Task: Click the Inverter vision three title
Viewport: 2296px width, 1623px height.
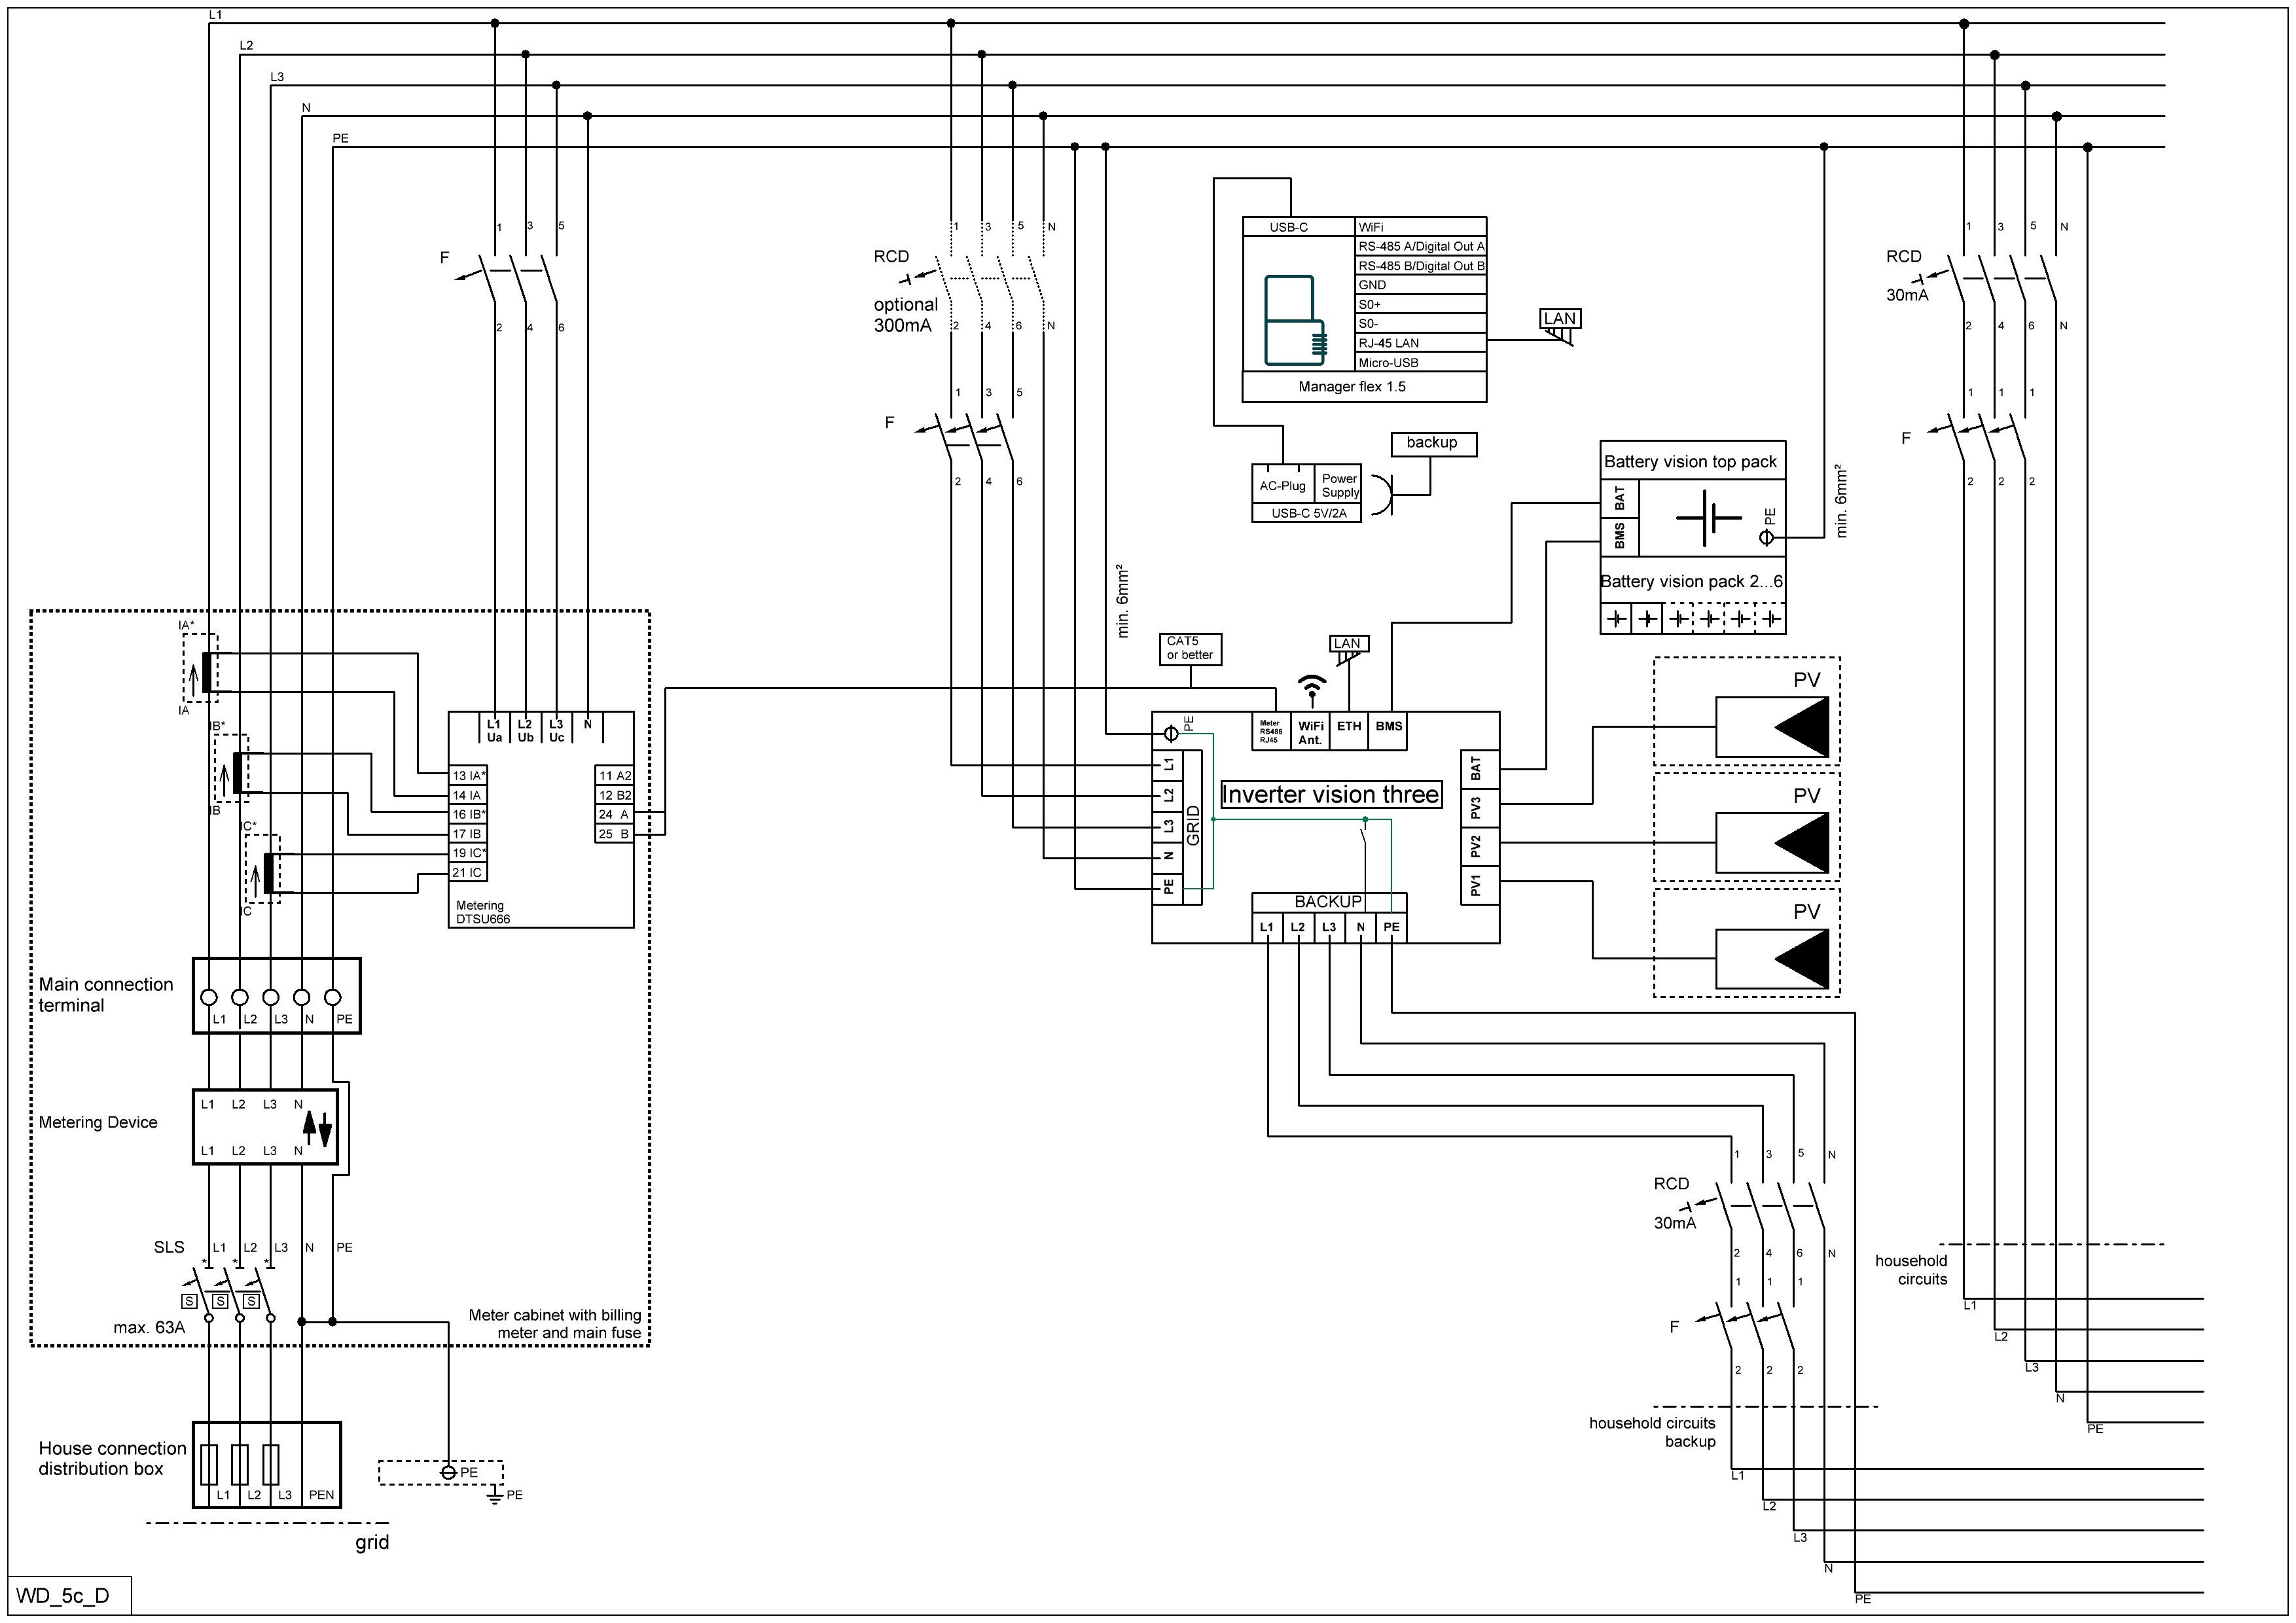Action: 1331,795
